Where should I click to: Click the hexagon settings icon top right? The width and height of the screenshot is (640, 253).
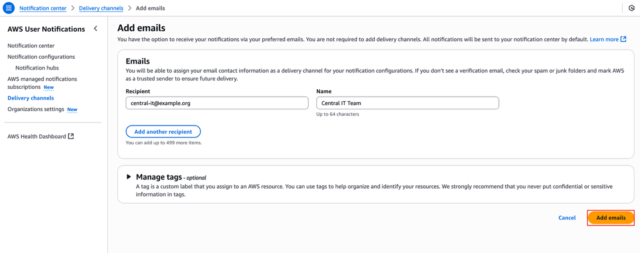coord(632,8)
